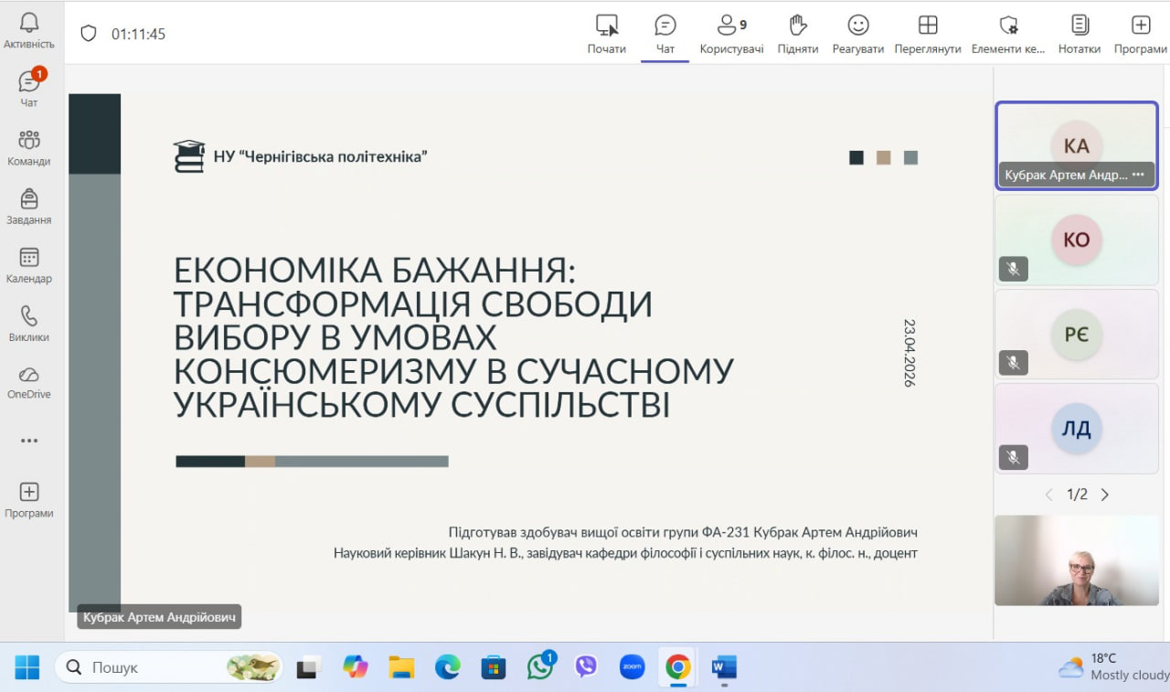Open the Нотатки meeting notes
Image resolution: width=1170 pixels, height=692 pixels.
1080,34
